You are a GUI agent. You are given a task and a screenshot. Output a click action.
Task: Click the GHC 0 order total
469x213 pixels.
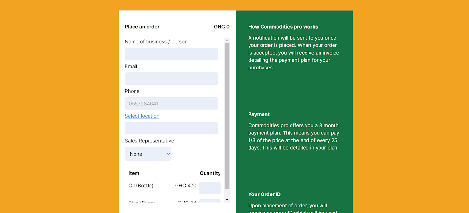222,27
